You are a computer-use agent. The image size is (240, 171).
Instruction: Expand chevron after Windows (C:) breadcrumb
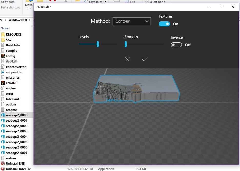pyautogui.click(x=30, y=20)
